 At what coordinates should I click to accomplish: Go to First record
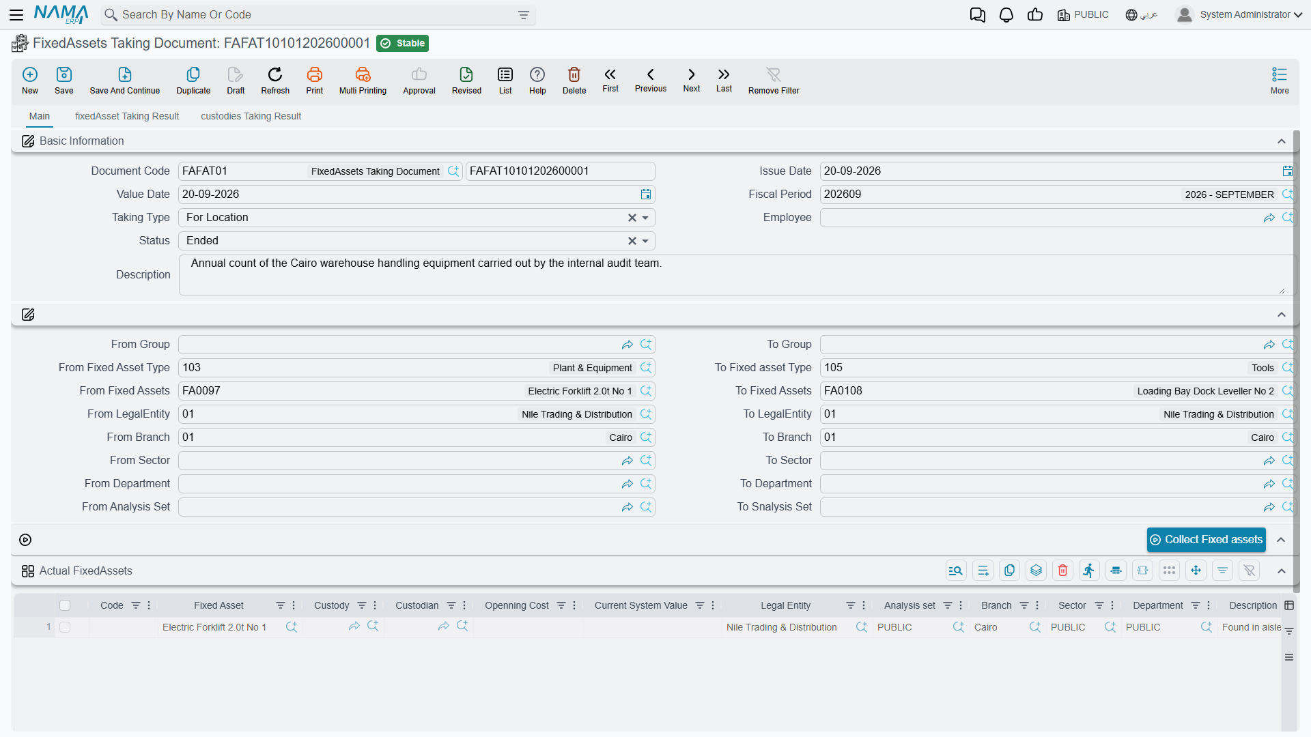[x=610, y=79]
